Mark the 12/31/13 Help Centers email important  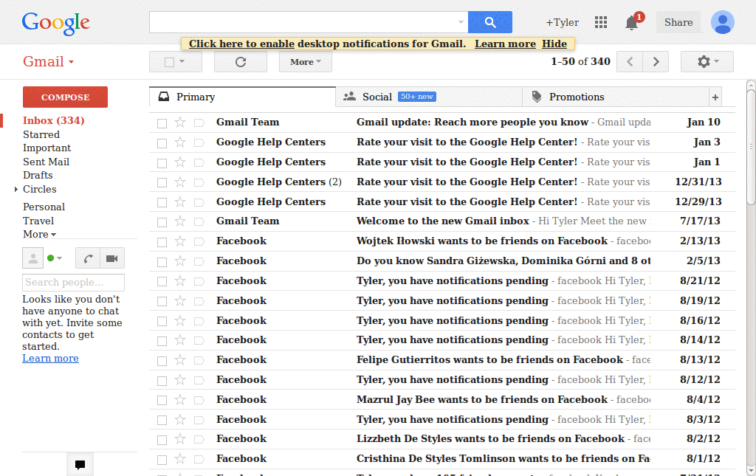pos(199,182)
